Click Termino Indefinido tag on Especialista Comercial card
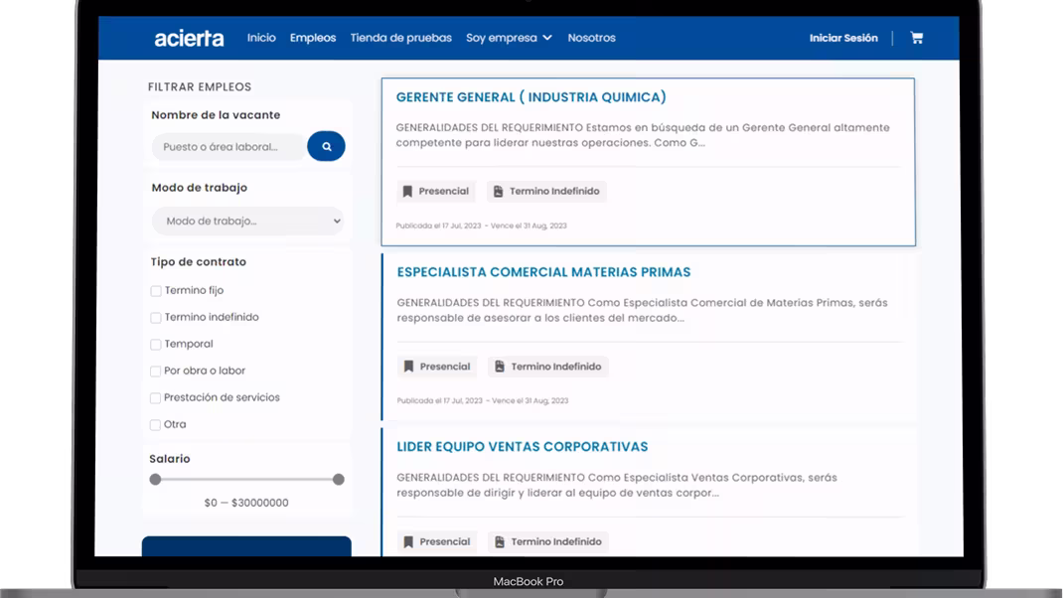Image resolution: width=1063 pixels, height=598 pixels. (x=547, y=367)
